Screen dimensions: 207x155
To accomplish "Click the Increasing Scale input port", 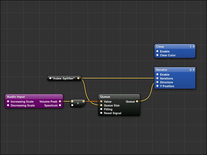I will (x=8, y=102).
